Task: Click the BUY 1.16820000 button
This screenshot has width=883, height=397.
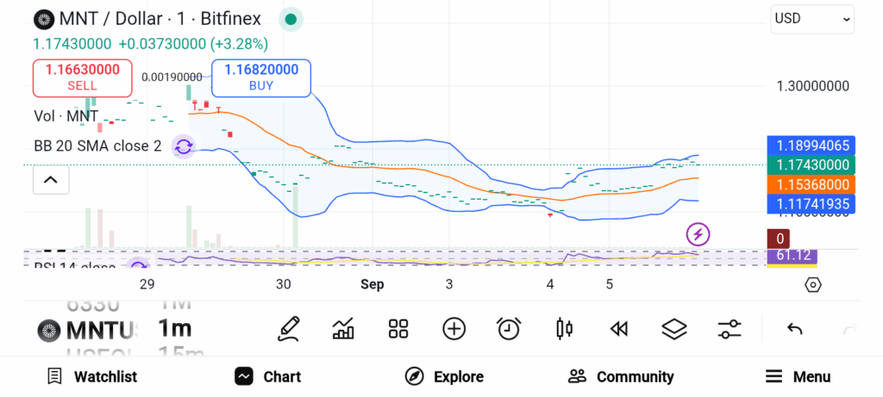Action: tap(261, 78)
